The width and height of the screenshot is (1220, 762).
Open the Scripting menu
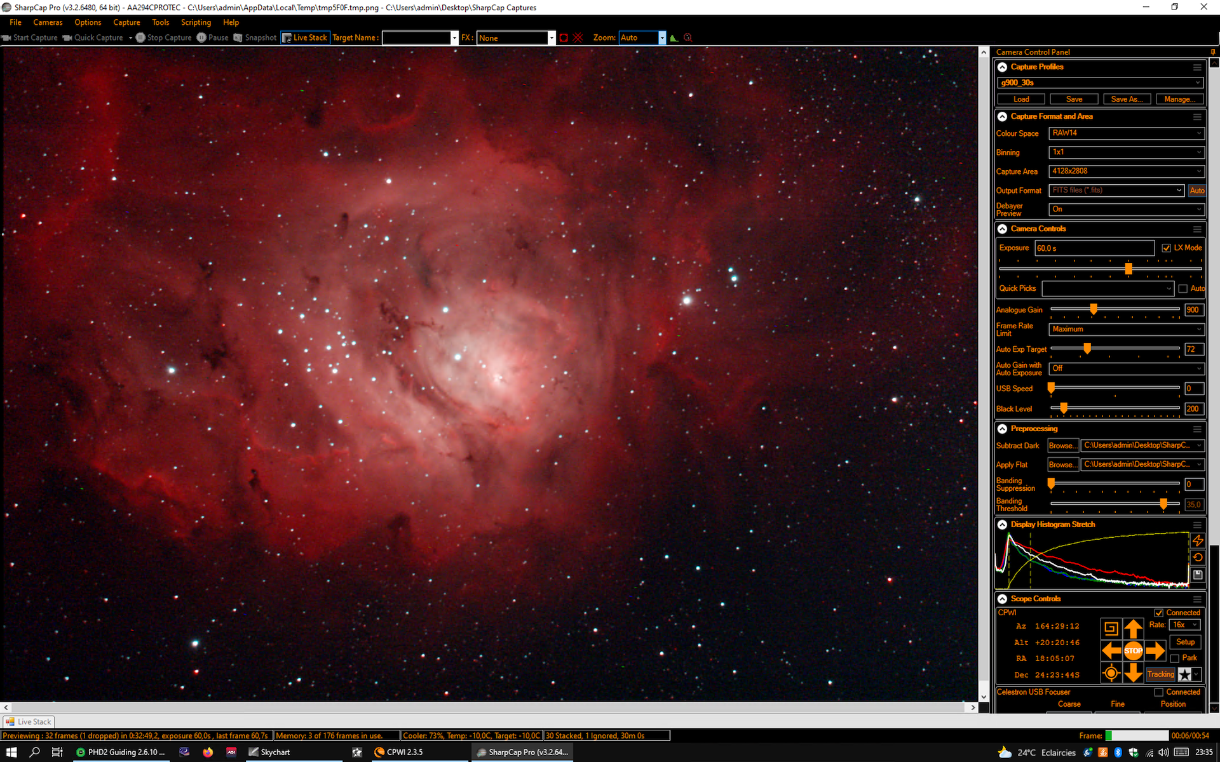click(x=196, y=22)
